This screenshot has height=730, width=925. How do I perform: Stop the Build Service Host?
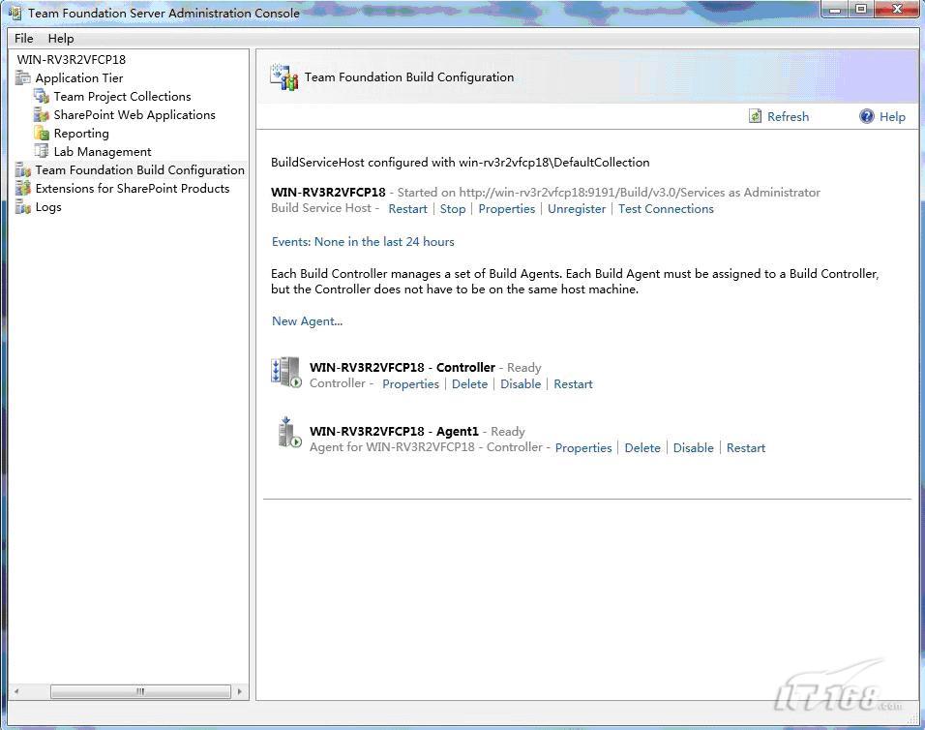[453, 209]
